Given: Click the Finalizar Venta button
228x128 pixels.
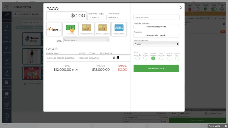Looking at the screenshot, I should pos(156,68).
